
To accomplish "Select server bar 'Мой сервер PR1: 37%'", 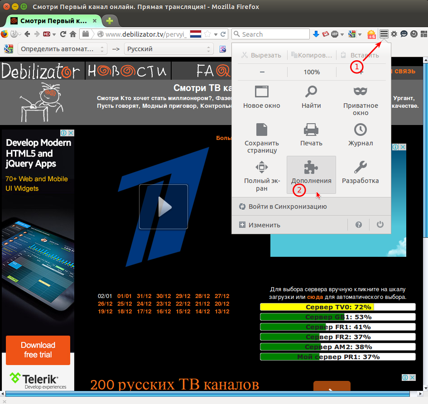I will [338, 357].
